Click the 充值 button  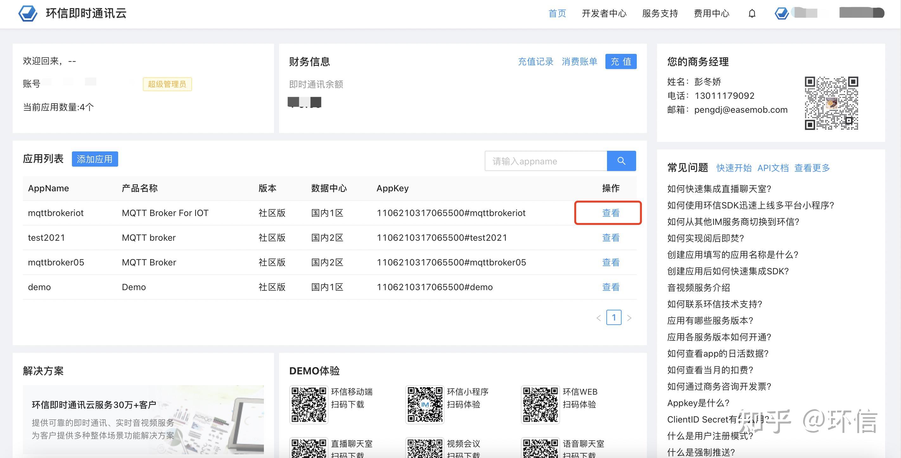pos(621,61)
